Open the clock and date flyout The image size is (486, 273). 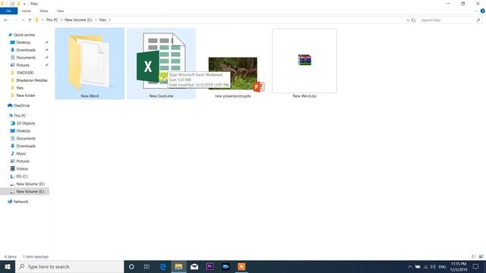[459, 266]
